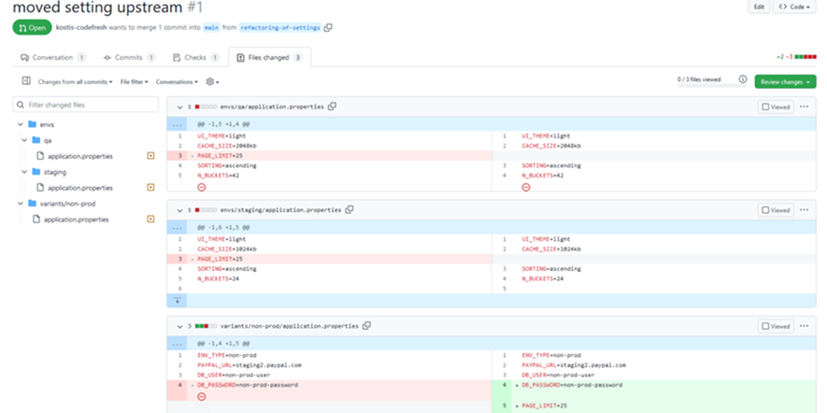The height and width of the screenshot is (413, 827).
Task: Open more options for envs/qa file
Action: pyautogui.click(x=804, y=107)
